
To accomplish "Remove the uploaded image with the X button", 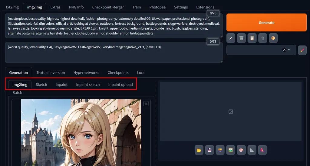I will tap(146, 104).
